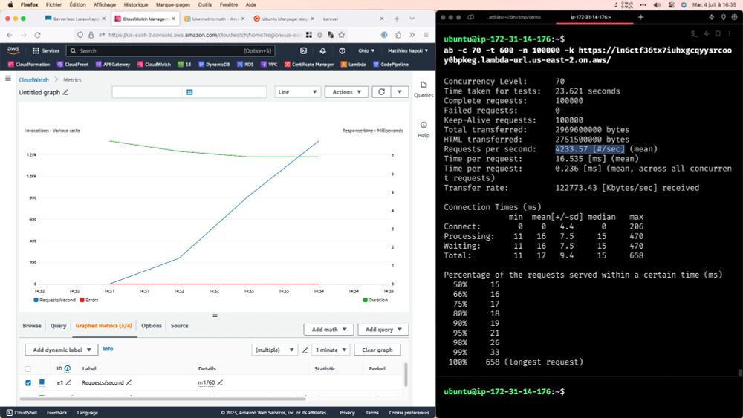Open API Gateway favorites shortcut

[x=113, y=65]
